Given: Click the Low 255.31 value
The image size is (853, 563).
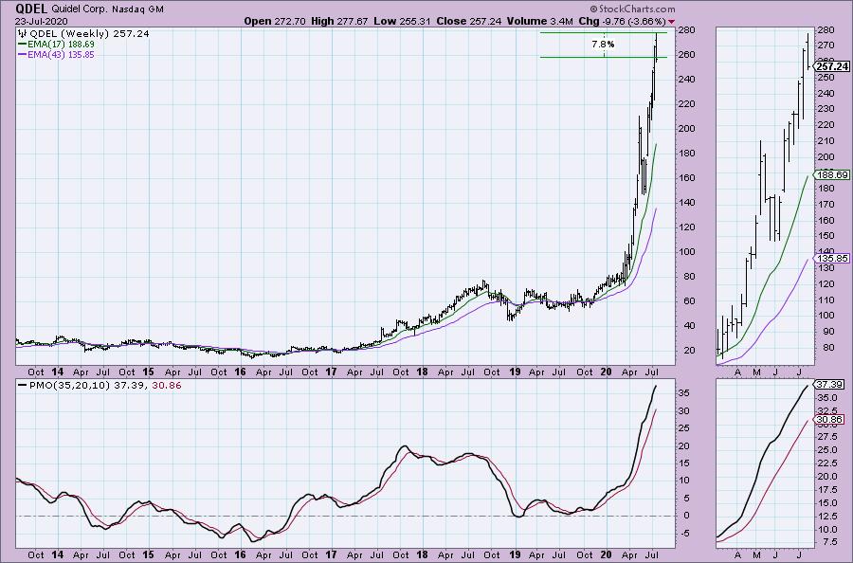Looking at the screenshot, I should click(402, 21).
